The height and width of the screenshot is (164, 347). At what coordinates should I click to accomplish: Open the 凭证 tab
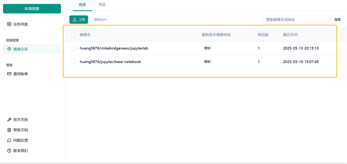pos(102,5)
